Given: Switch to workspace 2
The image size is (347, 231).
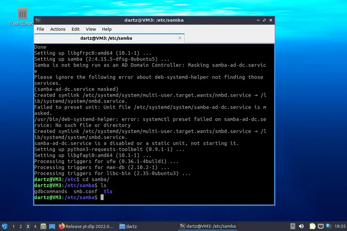Looking at the screenshot, I should click(20, 226).
